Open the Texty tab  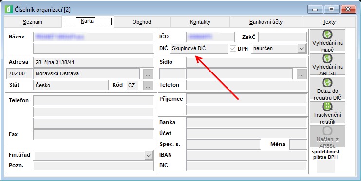click(329, 22)
